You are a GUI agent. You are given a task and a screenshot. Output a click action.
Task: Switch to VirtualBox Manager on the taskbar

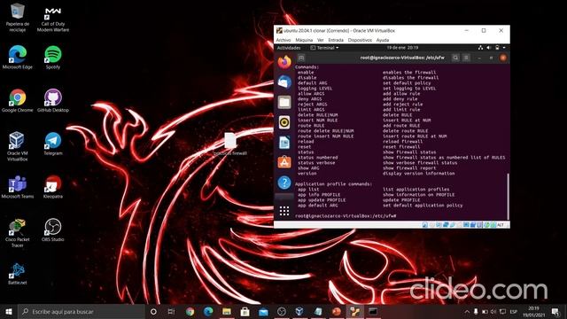tap(299, 311)
